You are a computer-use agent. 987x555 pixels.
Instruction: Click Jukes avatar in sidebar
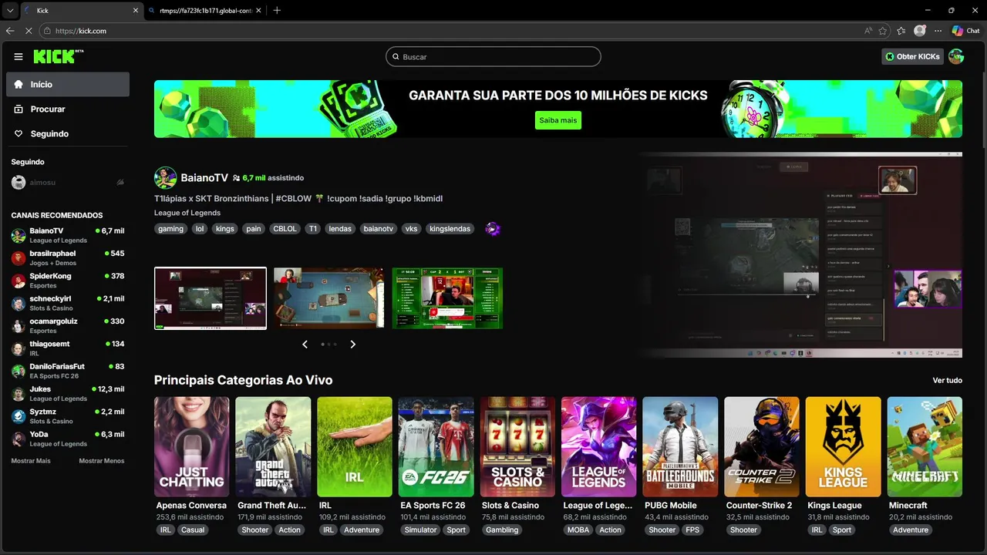pos(19,394)
